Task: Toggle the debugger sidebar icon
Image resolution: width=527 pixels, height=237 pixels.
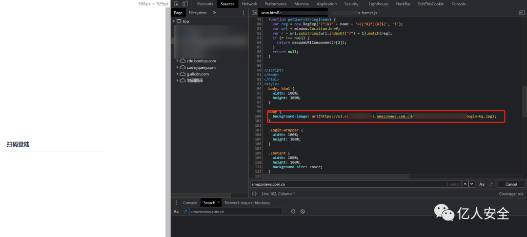Action: point(522,13)
